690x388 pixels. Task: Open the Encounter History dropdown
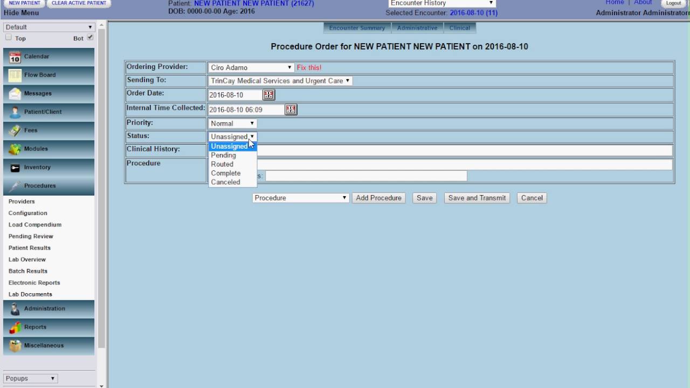point(441,3)
